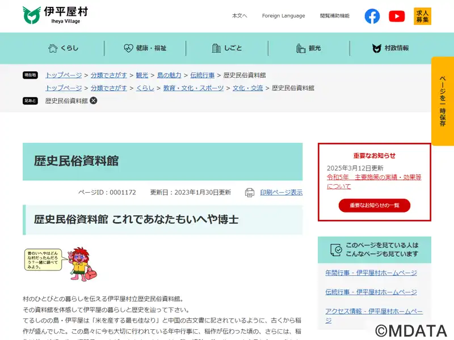Open 文化・交流 breadcrumb link
Image resolution: width=454 pixels, height=340 pixels.
pyautogui.click(x=248, y=88)
